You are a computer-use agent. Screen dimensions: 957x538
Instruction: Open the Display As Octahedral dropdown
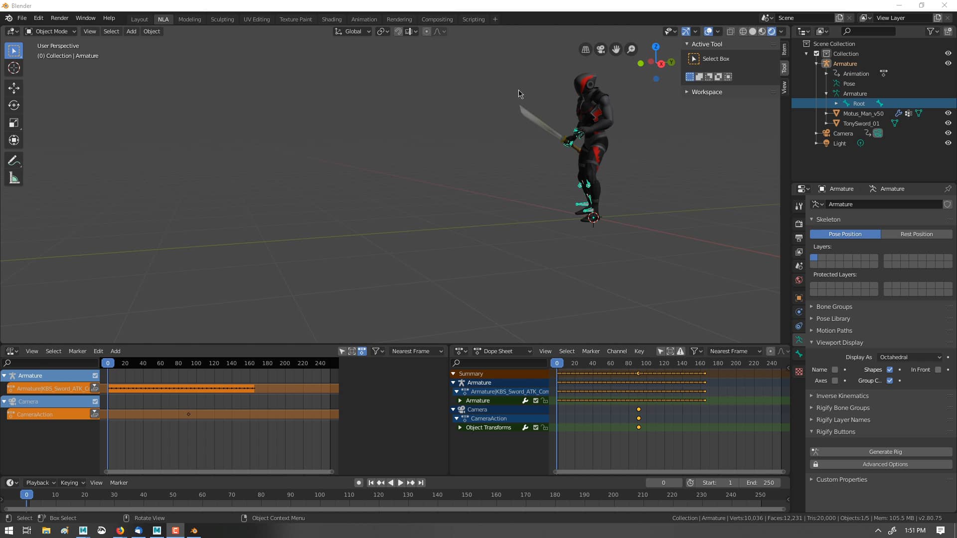coord(909,357)
